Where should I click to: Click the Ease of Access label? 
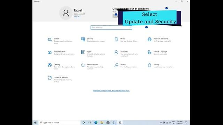93,65
